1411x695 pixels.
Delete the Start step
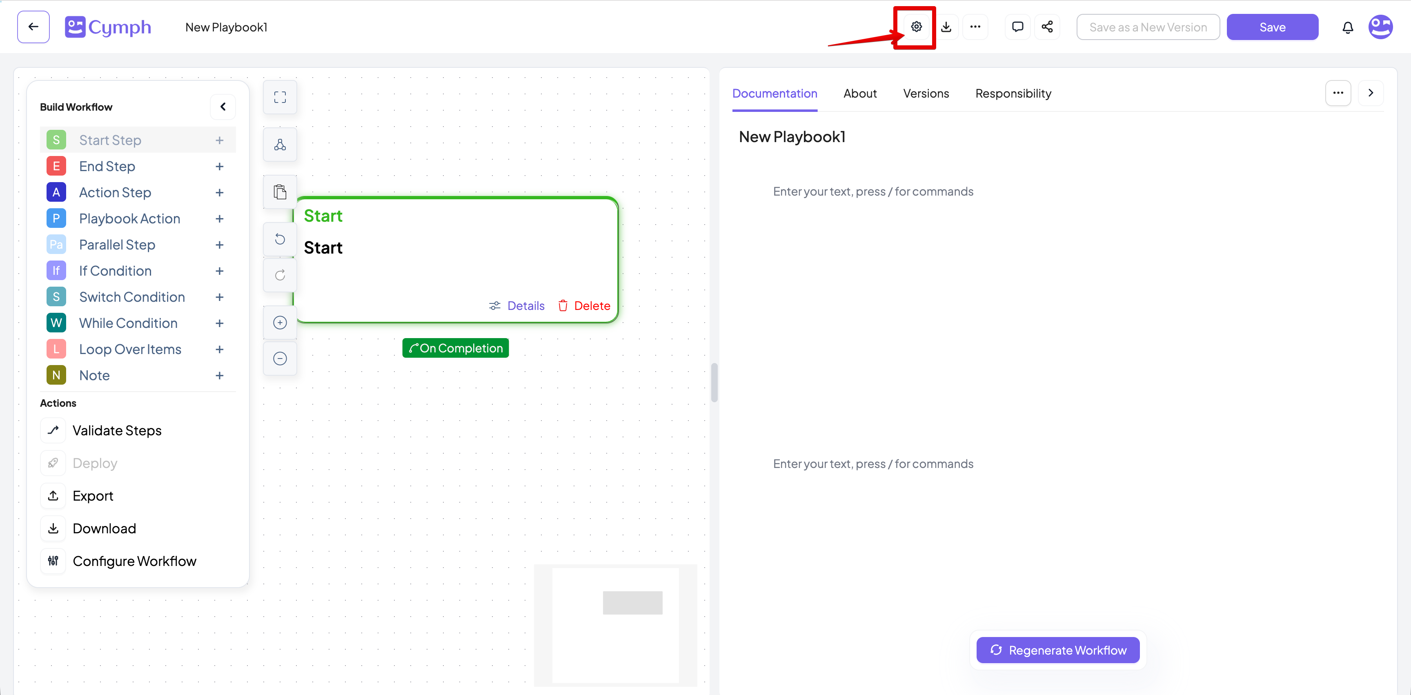pyautogui.click(x=584, y=305)
